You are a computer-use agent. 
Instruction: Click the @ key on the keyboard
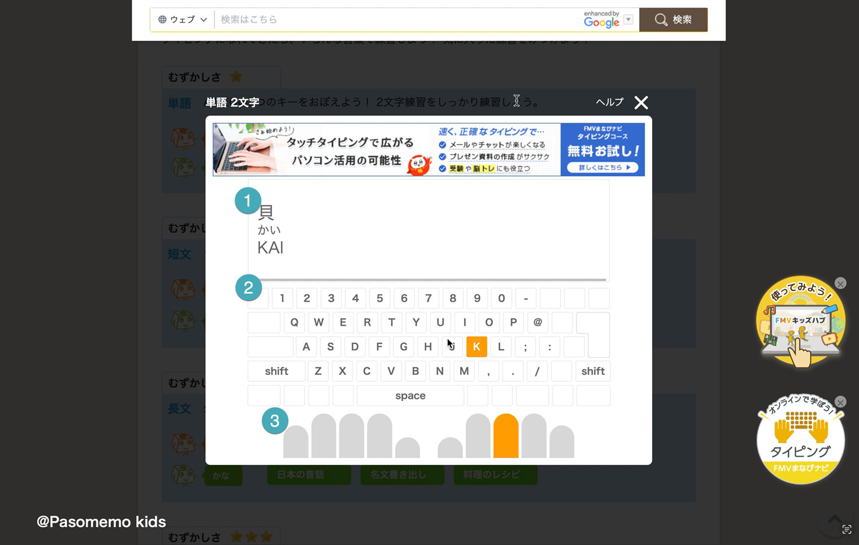[x=537, y=322]
